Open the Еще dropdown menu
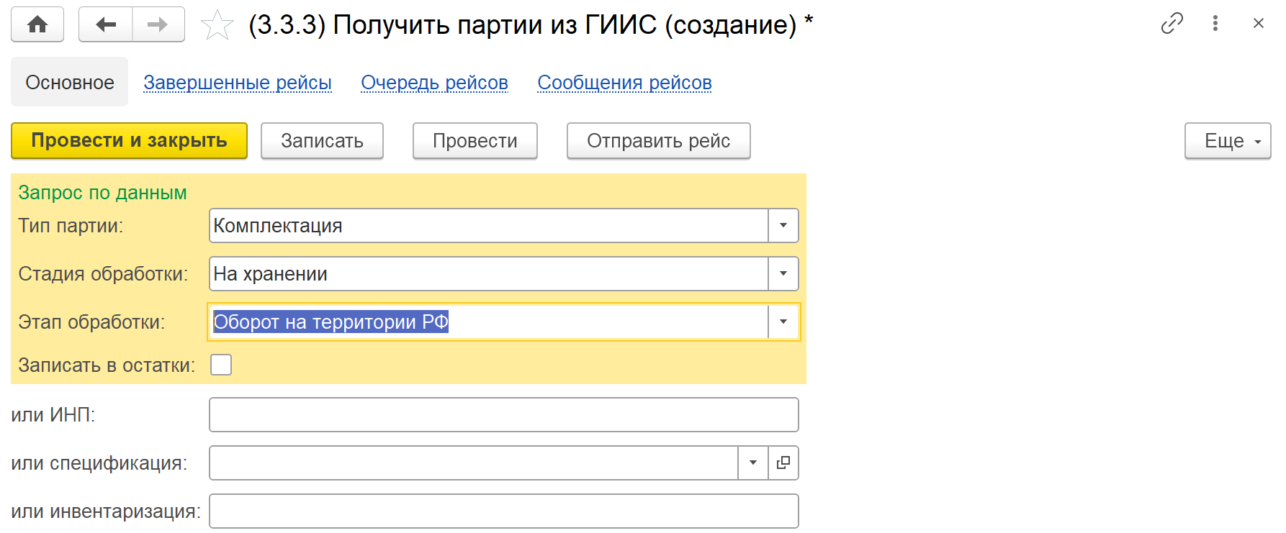 click(1228, 140)
